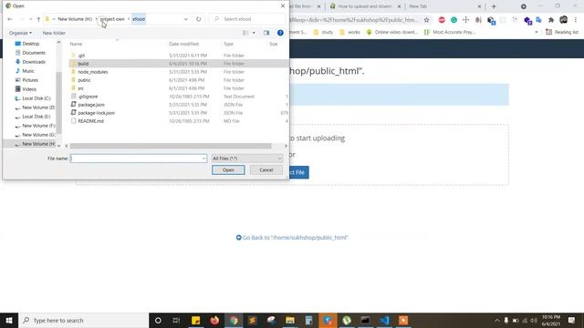
Task: Select Music in navigation pane
Action: 28,71
